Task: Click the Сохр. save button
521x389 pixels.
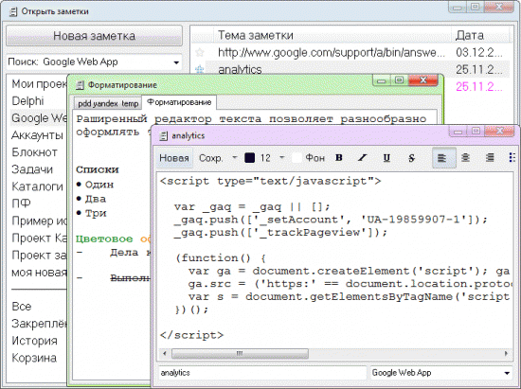Action: (210, 158)
